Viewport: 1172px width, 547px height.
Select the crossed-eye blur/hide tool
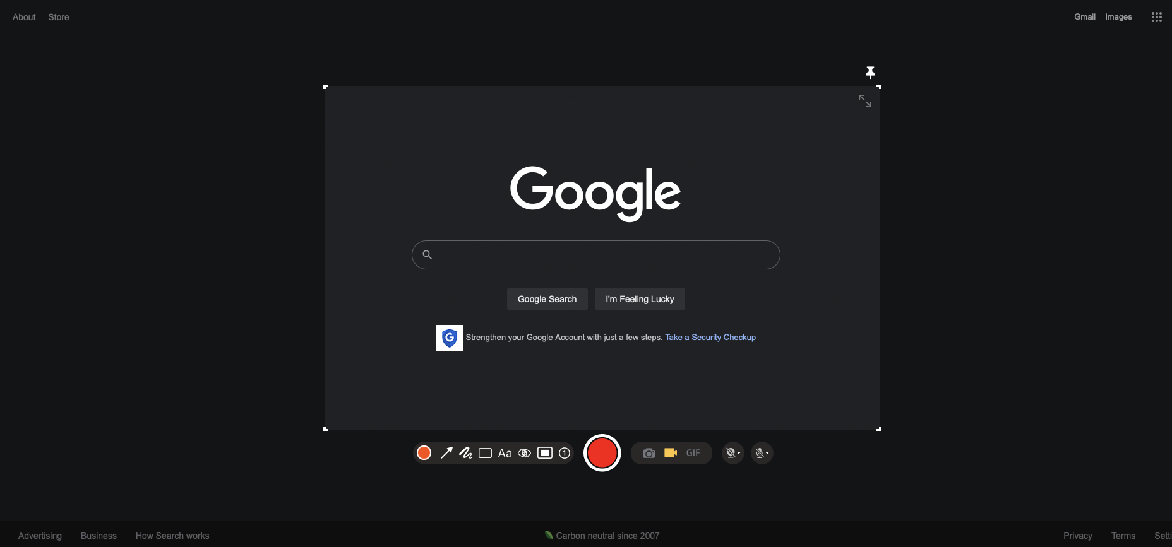525,453
